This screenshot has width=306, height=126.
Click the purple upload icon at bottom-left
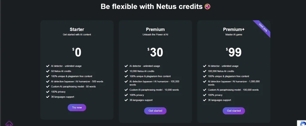[9, 123]
